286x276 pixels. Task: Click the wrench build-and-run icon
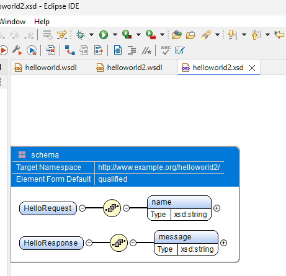(17, 50)
